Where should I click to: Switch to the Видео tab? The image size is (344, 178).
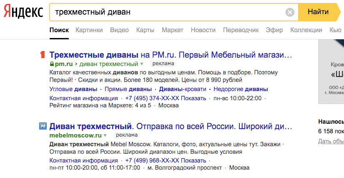point(119,30)
